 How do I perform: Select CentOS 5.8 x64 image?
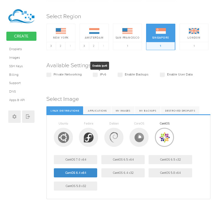tap(170, 173)
